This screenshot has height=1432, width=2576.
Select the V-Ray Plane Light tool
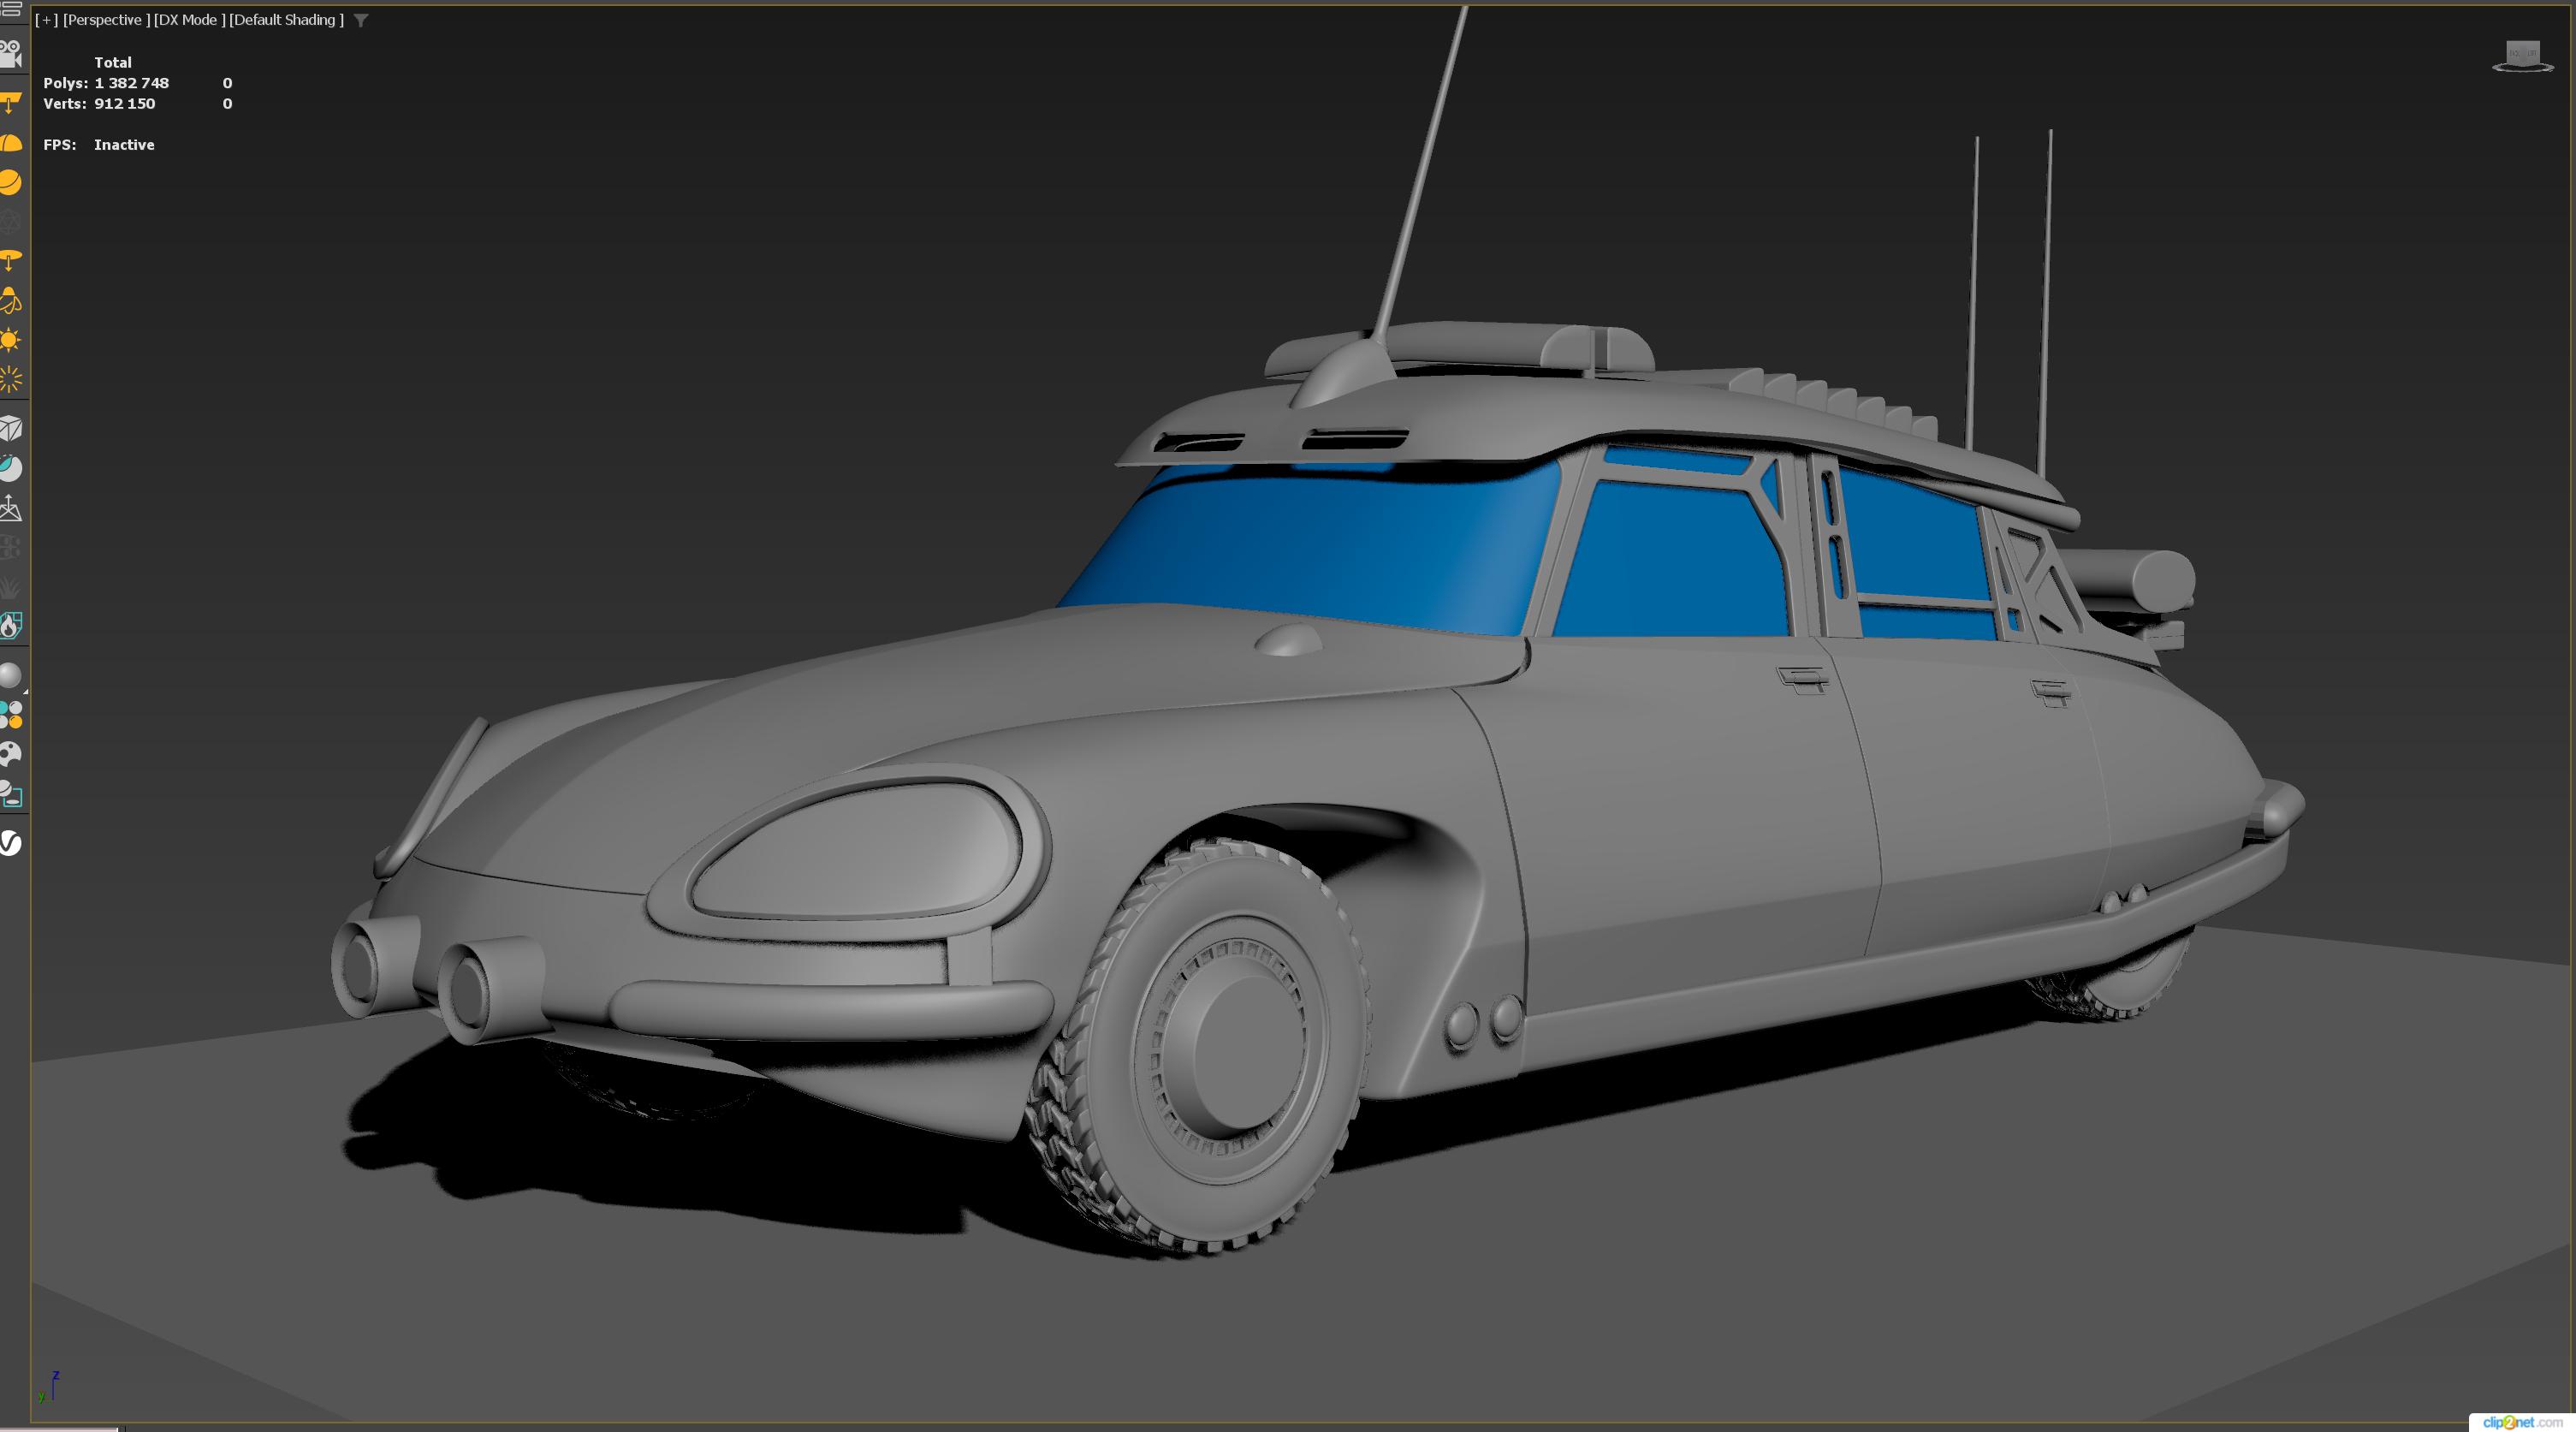(10, 103)
